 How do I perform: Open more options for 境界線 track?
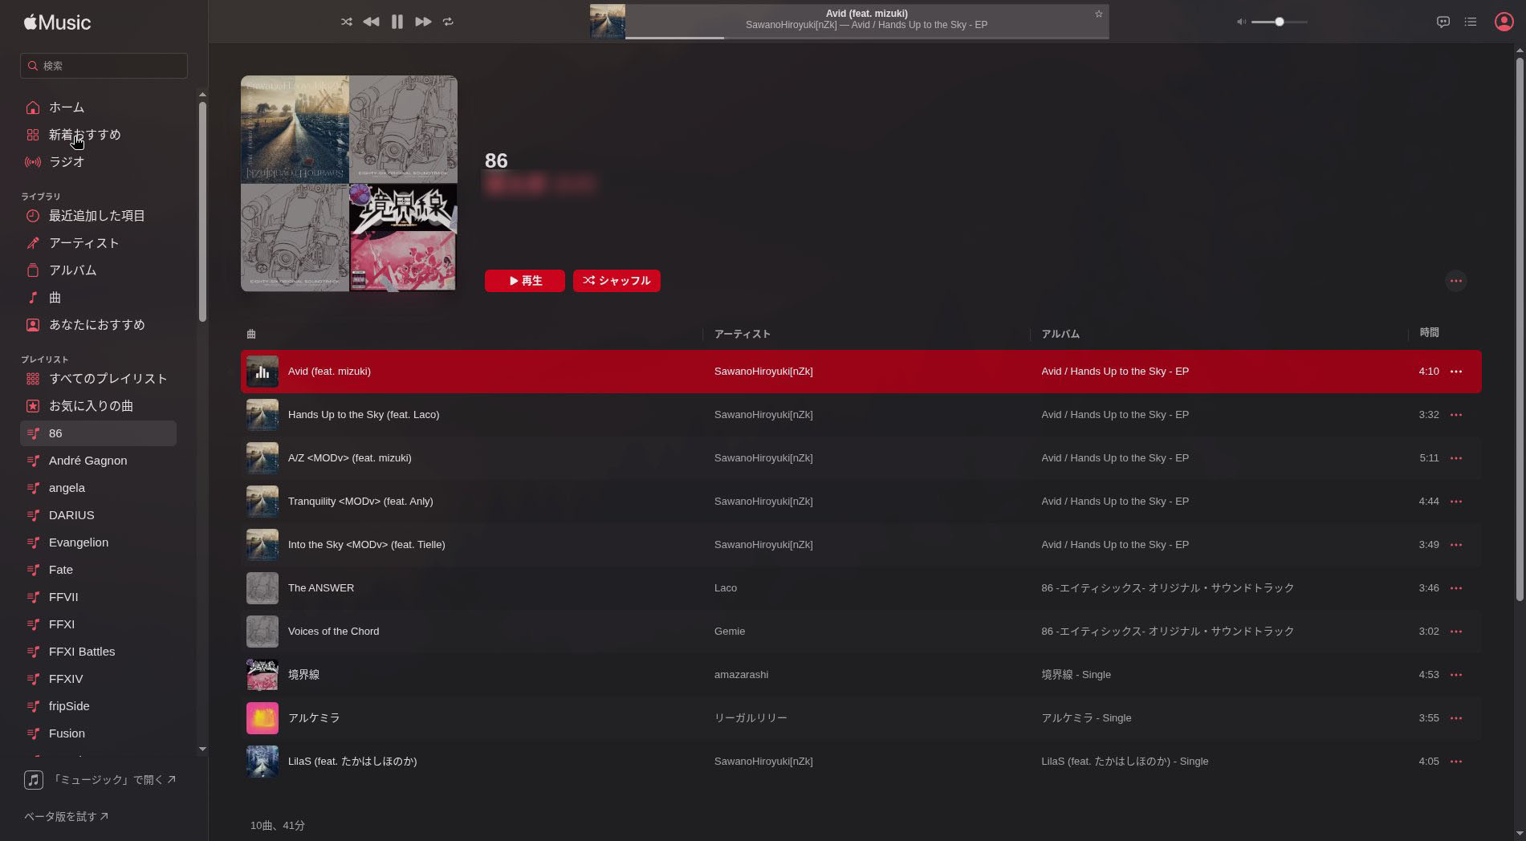click(x=1455, y=675)
